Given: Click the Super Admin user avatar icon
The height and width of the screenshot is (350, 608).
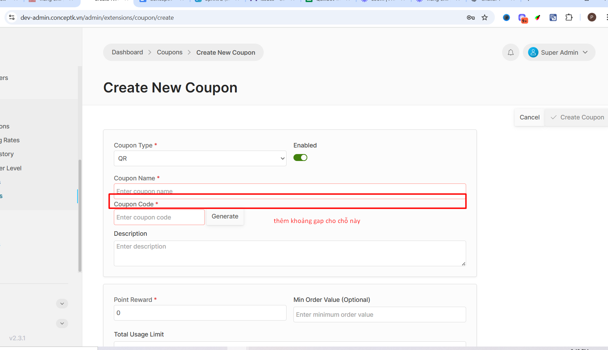Looking at the screenshot, I should (x=533, y=53).
